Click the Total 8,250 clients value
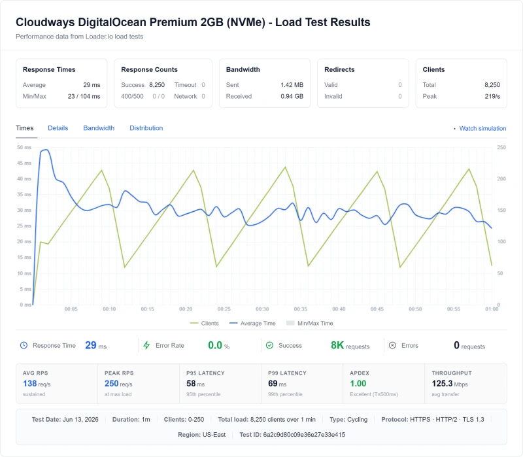523x457 pixels. point(492,85)
